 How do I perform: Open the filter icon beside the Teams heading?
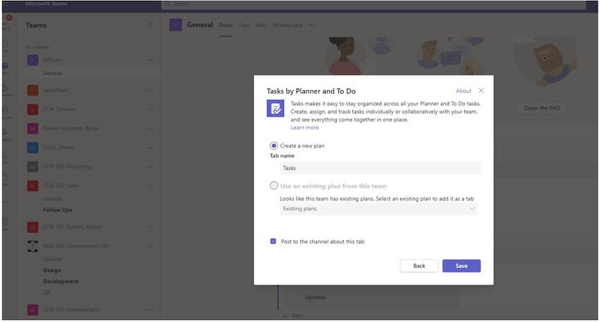coord(150,25)
